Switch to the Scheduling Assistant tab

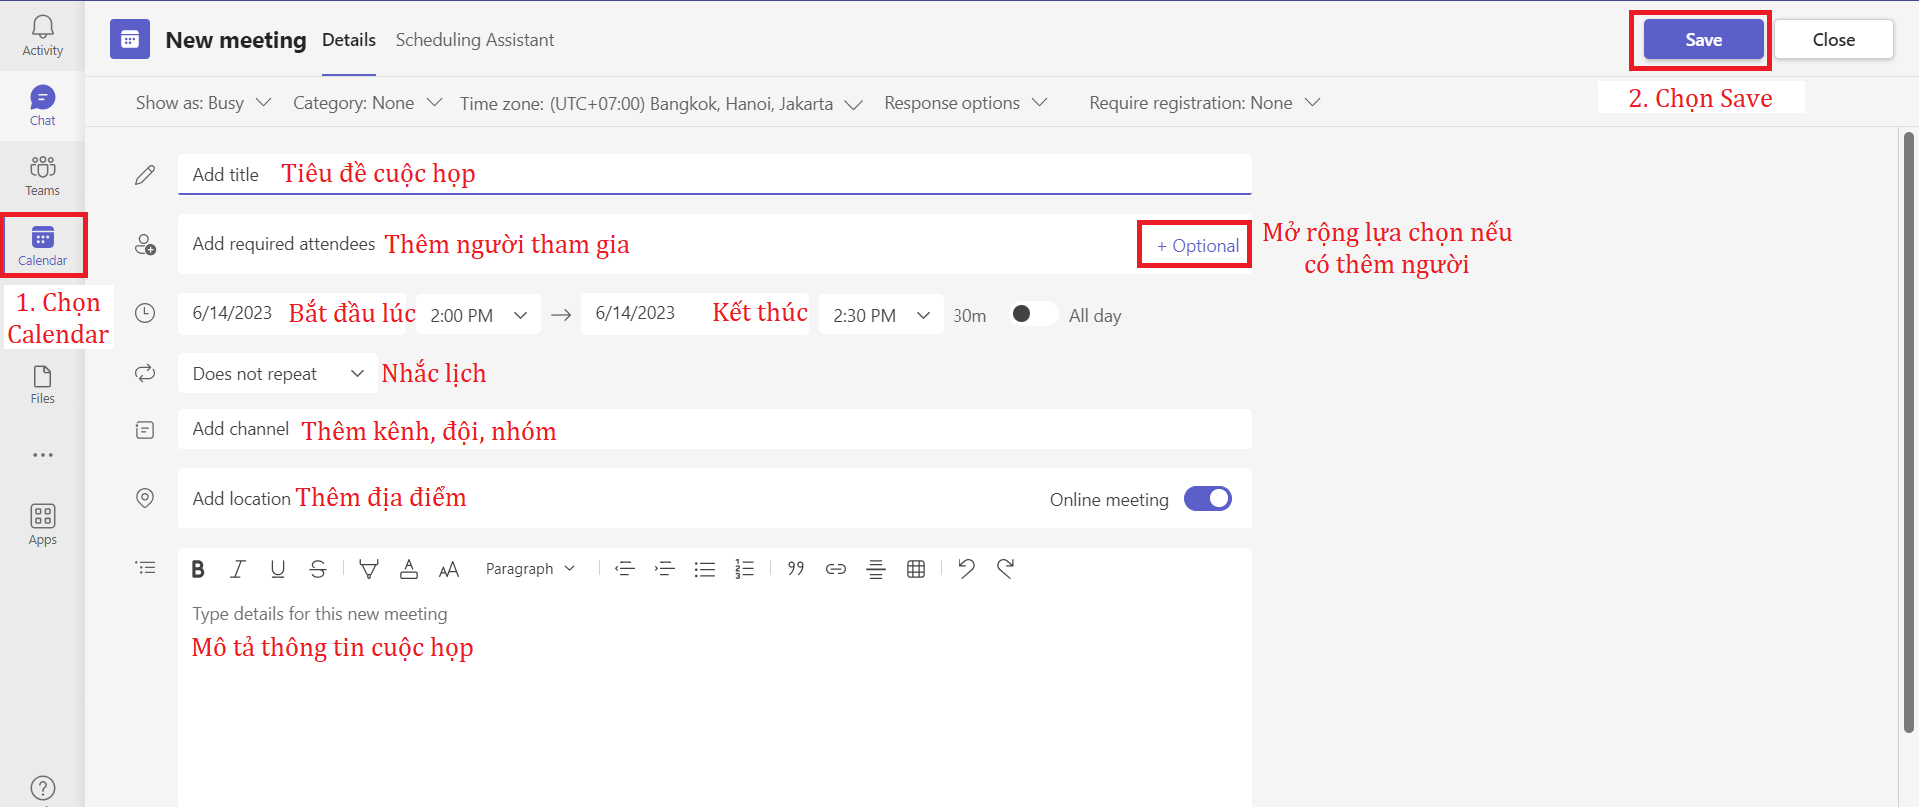point(474,40)
